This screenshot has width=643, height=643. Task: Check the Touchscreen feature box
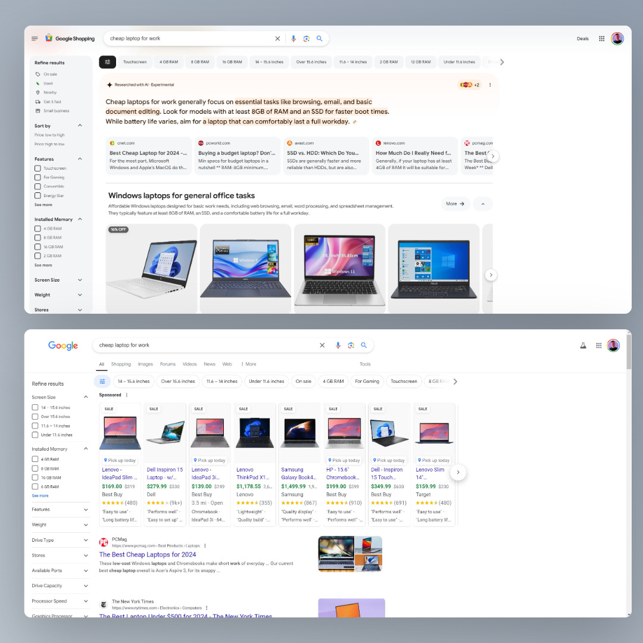coord(38,168)
